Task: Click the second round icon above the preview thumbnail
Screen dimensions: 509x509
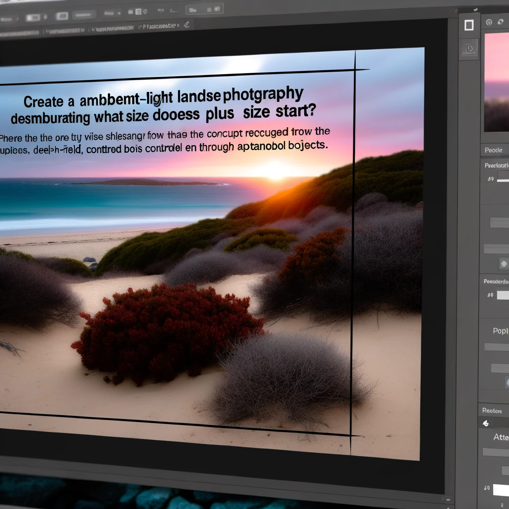Action: (x=500, y=22)
